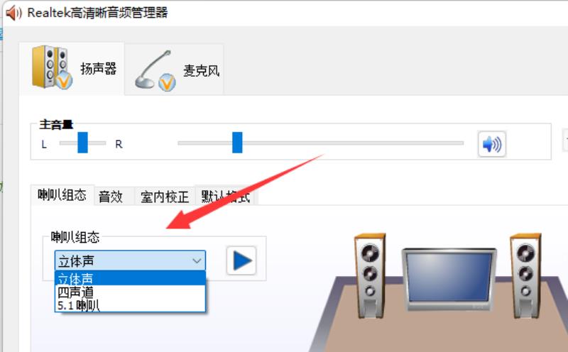The image size is (568, 352).
Task: Click the left speaker in room illustration
Action: (370, 276)
